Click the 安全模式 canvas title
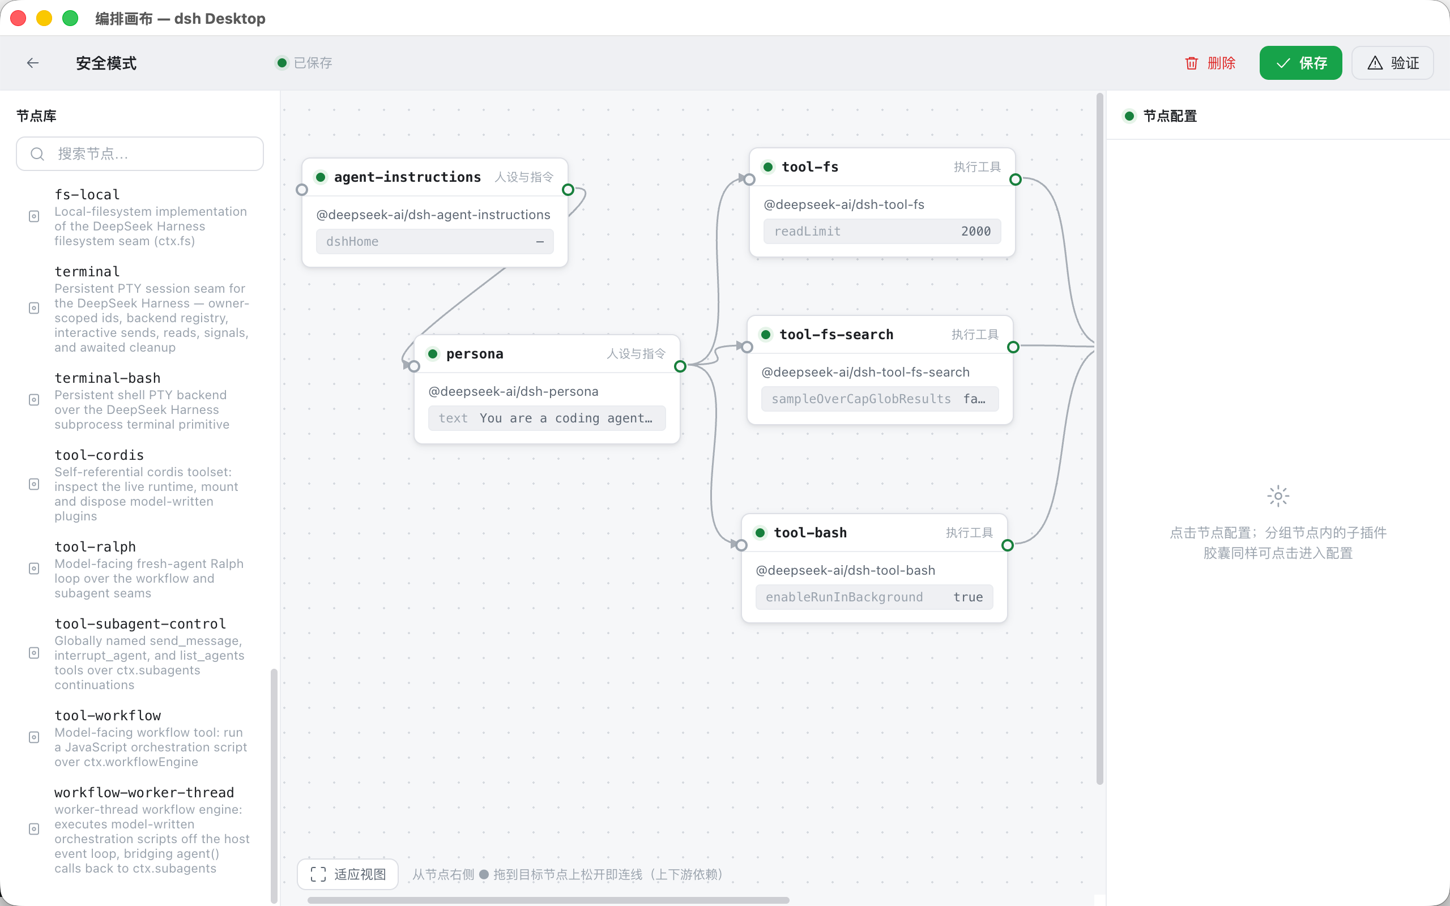The height and width of the screenshot is (906, 1450). [106, 63]
